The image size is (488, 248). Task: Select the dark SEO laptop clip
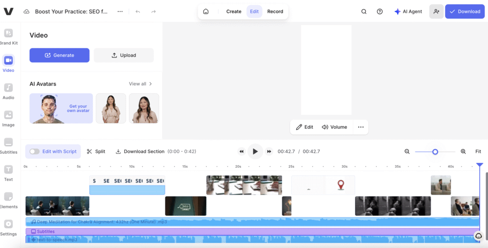(x=185, y=206)
